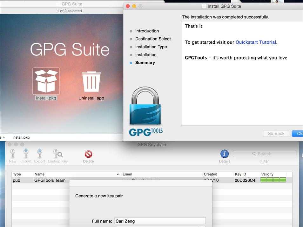Click Install.pkg in the Finder path bar

21,137
